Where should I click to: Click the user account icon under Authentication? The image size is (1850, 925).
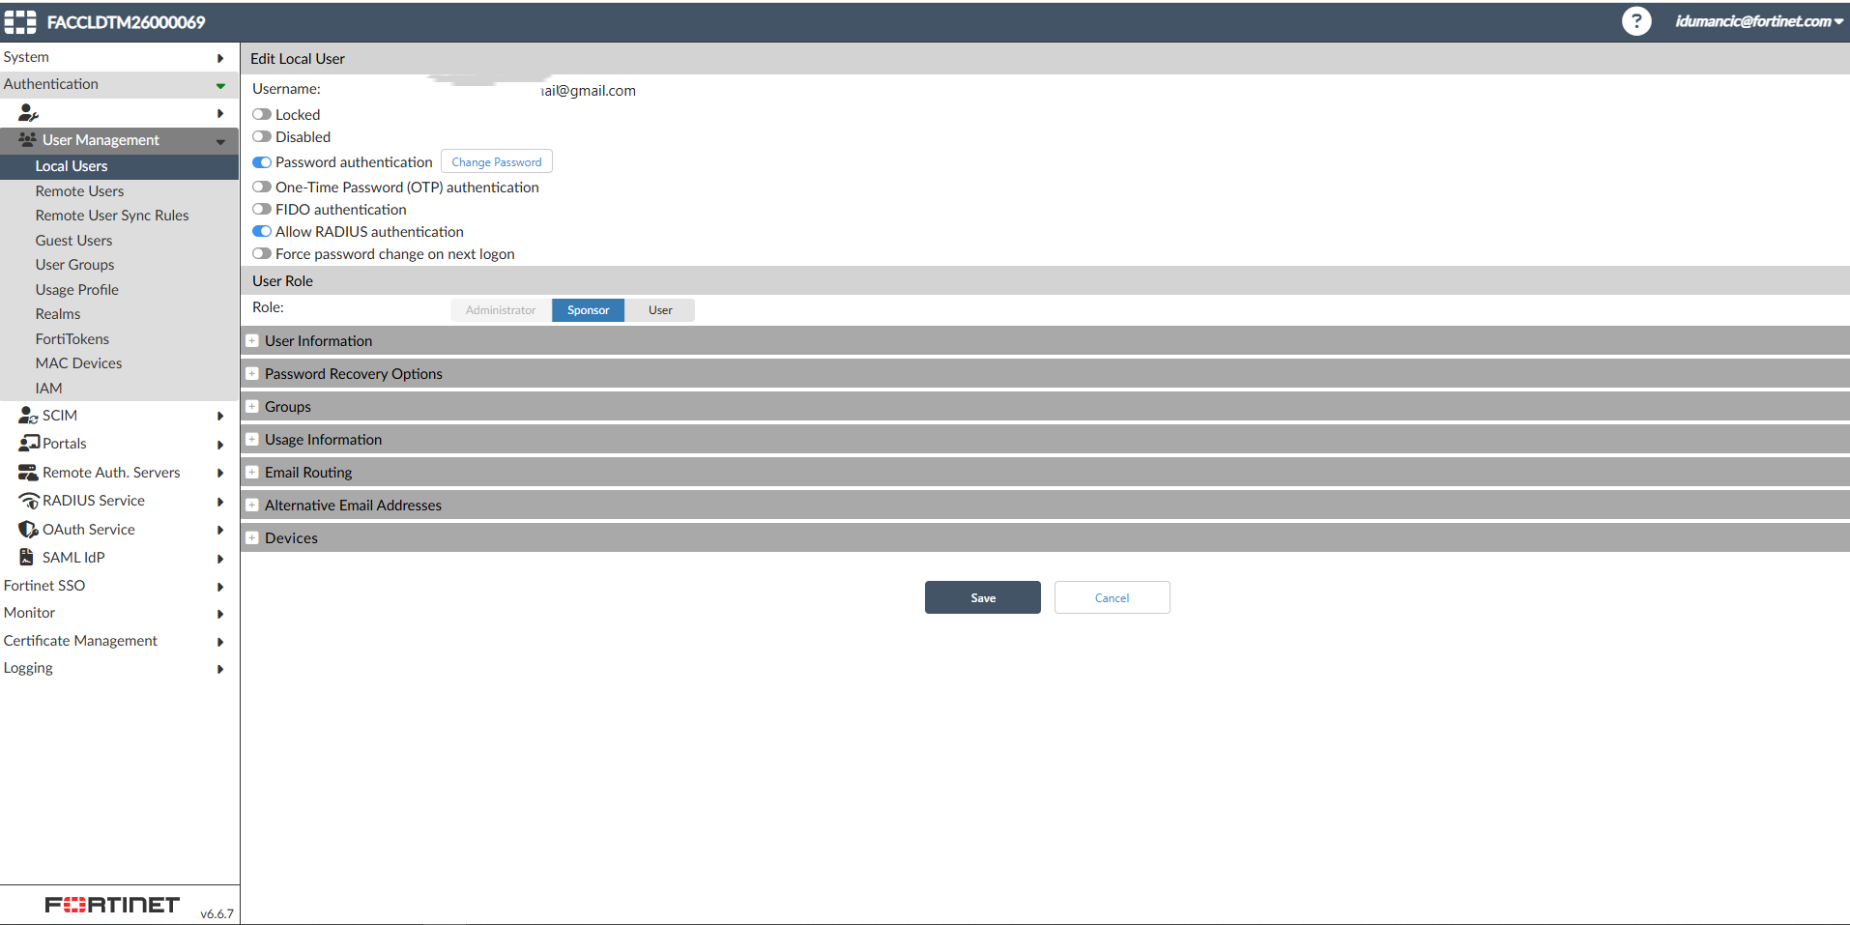pos(28,113)
